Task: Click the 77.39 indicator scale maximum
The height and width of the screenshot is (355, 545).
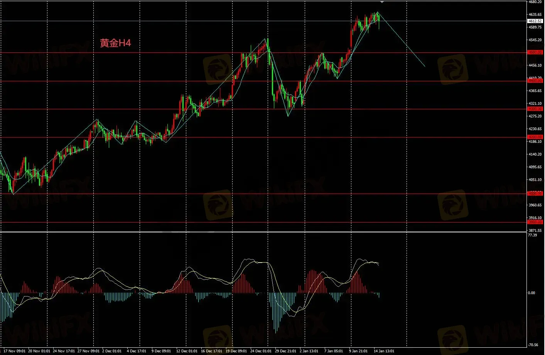Action: pyautogui.click(x=532, y=235)
